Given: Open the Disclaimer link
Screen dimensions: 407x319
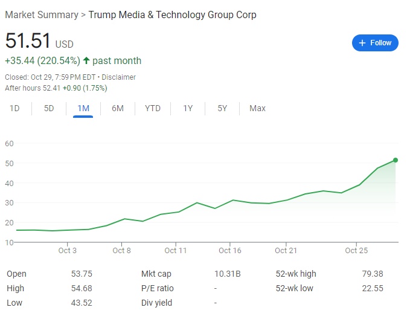Looking at the screenshot, I should coord(118,77).
